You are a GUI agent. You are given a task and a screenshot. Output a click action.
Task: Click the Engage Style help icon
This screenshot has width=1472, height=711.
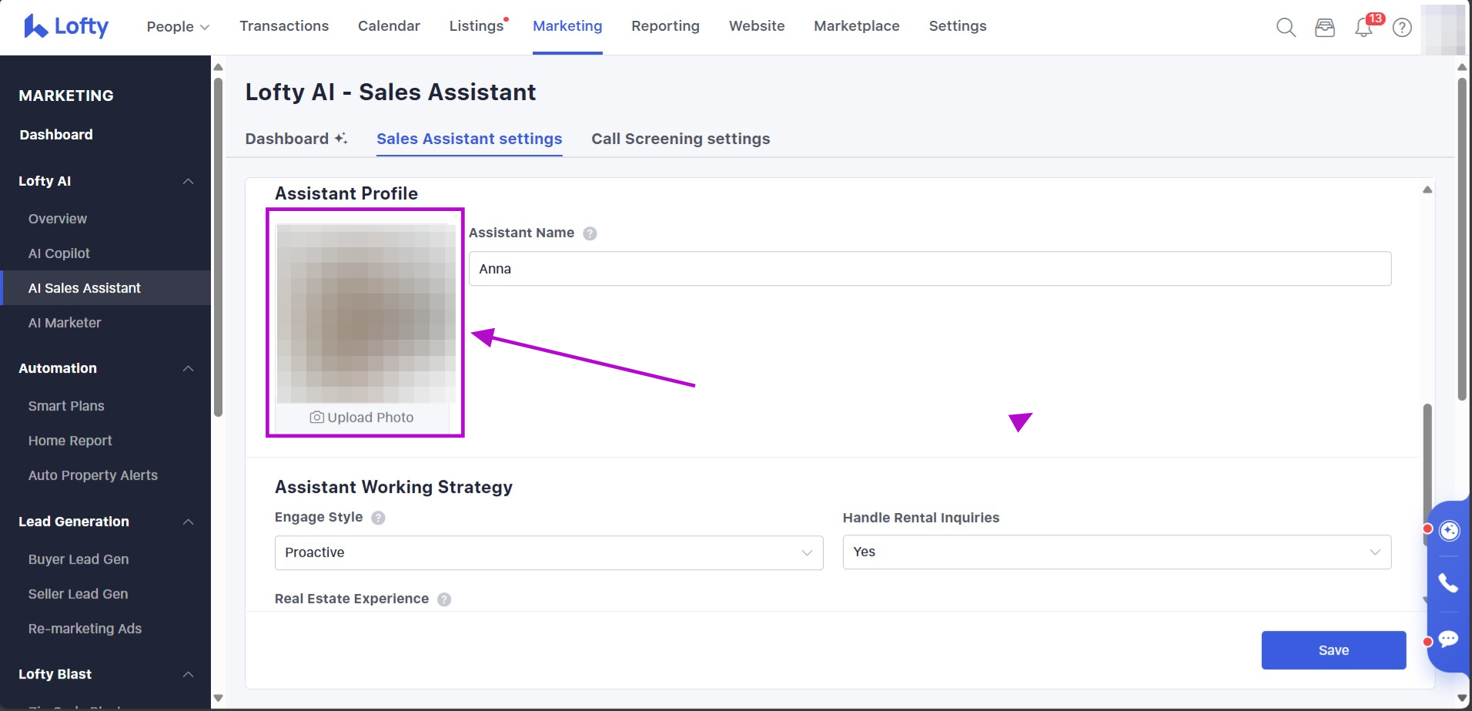pyautogui.click(x=378, y=518)
